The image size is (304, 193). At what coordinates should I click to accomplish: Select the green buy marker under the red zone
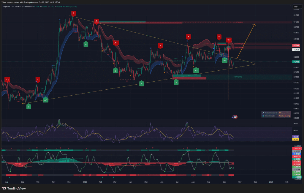[176, 82]
